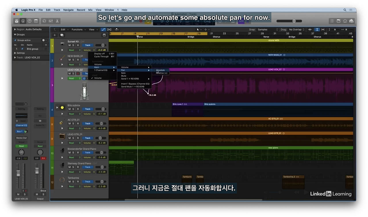The height and width of the screenshot is (217, 368).
Task: Record-enable the LEAD GTR_01 track
Action: click(x=78, y=138)
